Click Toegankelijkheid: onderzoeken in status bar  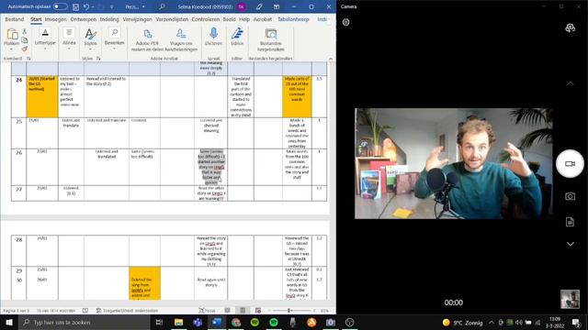(127, 311)
